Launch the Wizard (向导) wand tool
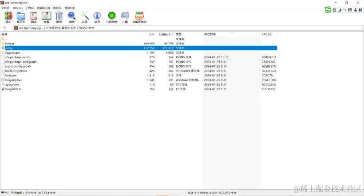The image size is (364, 196). [x=84, y=17]
